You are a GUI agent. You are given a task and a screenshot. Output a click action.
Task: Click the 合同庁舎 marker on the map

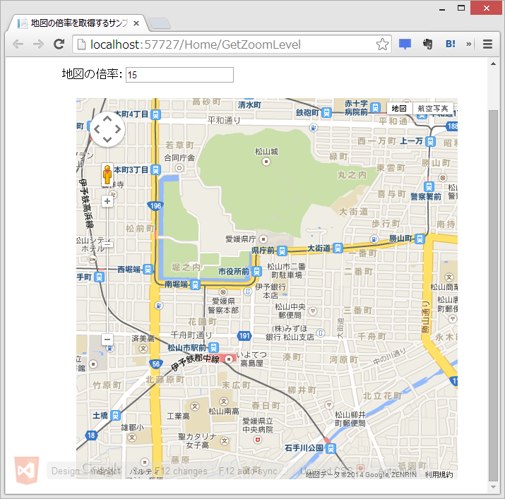179,168
